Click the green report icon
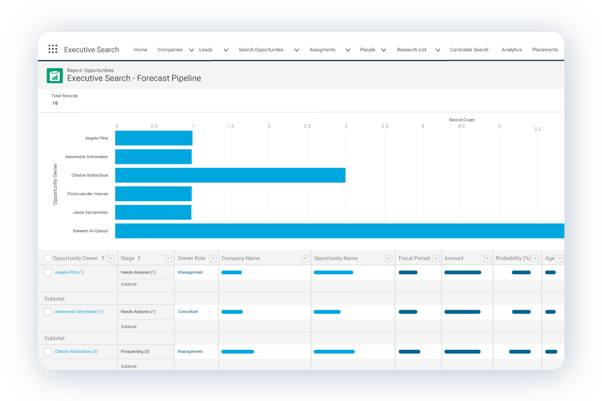This screenshot has width=602, height=401. (x=55, y=76)
